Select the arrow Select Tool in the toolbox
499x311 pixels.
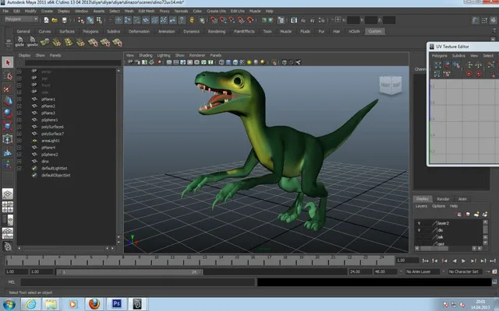(x=8, y=62)
